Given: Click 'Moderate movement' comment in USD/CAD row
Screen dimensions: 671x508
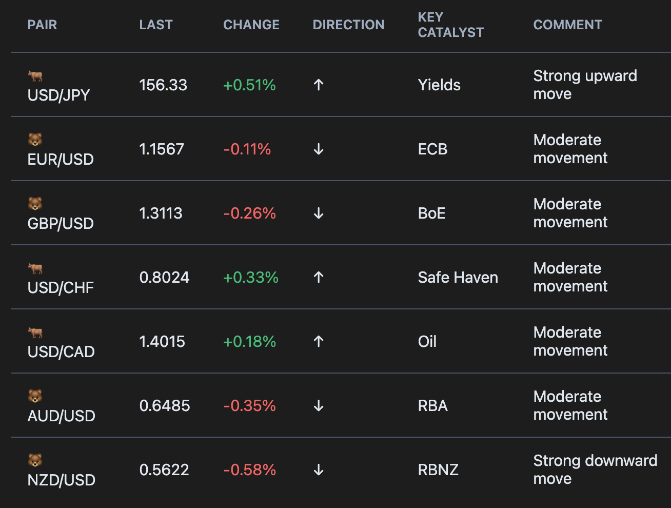Looking at the screenshot, I should click(x=570, y=342).
